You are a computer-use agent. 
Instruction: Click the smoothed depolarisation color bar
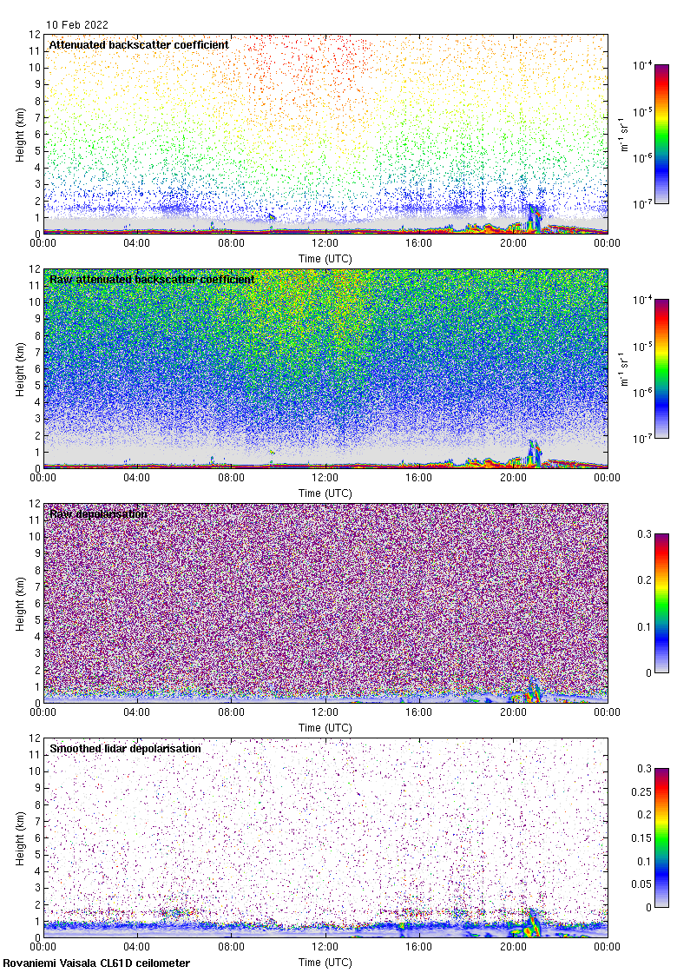click(662, 837)
